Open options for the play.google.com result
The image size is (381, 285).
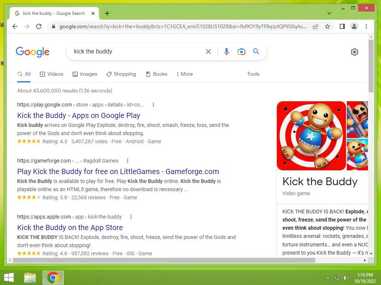pos(153,105)
